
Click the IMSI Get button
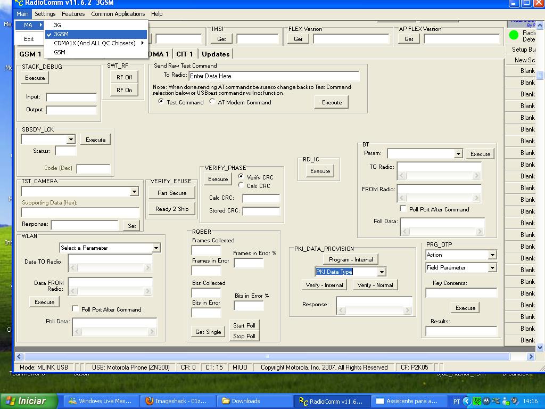[x=221, y=39]
